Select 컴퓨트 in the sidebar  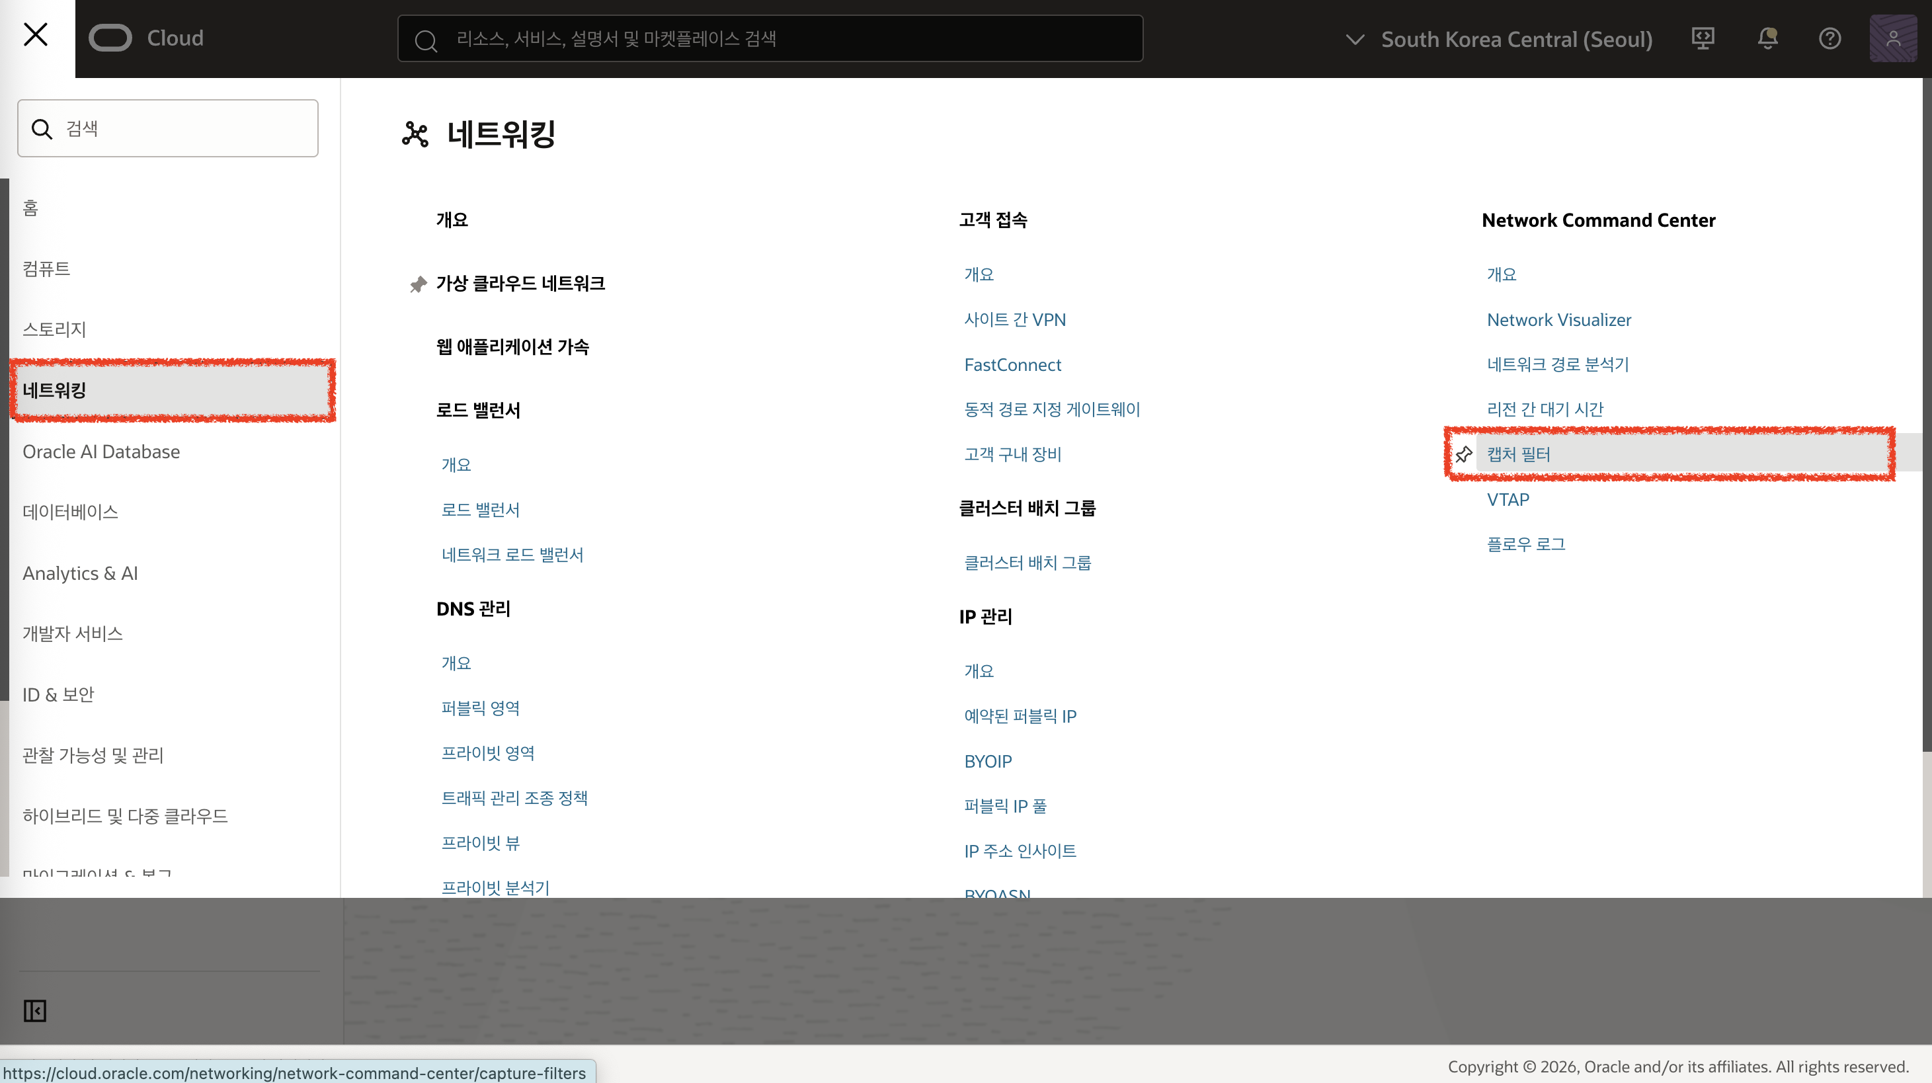click(x=46, y=268)
